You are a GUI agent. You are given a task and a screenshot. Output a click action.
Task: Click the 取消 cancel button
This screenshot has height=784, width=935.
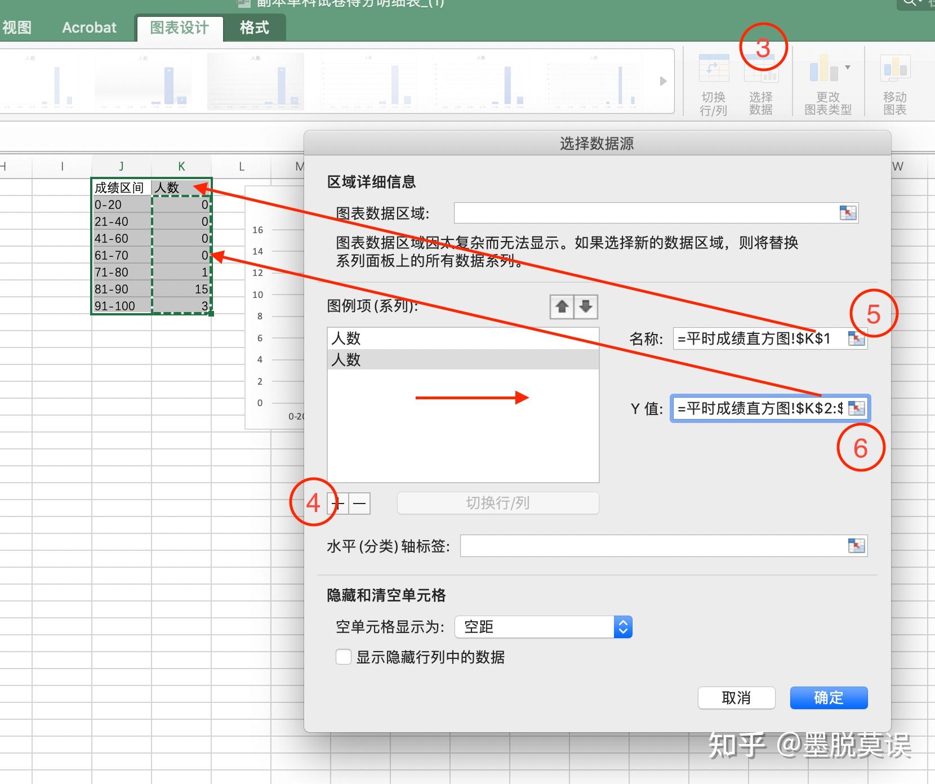coord(737,698)
